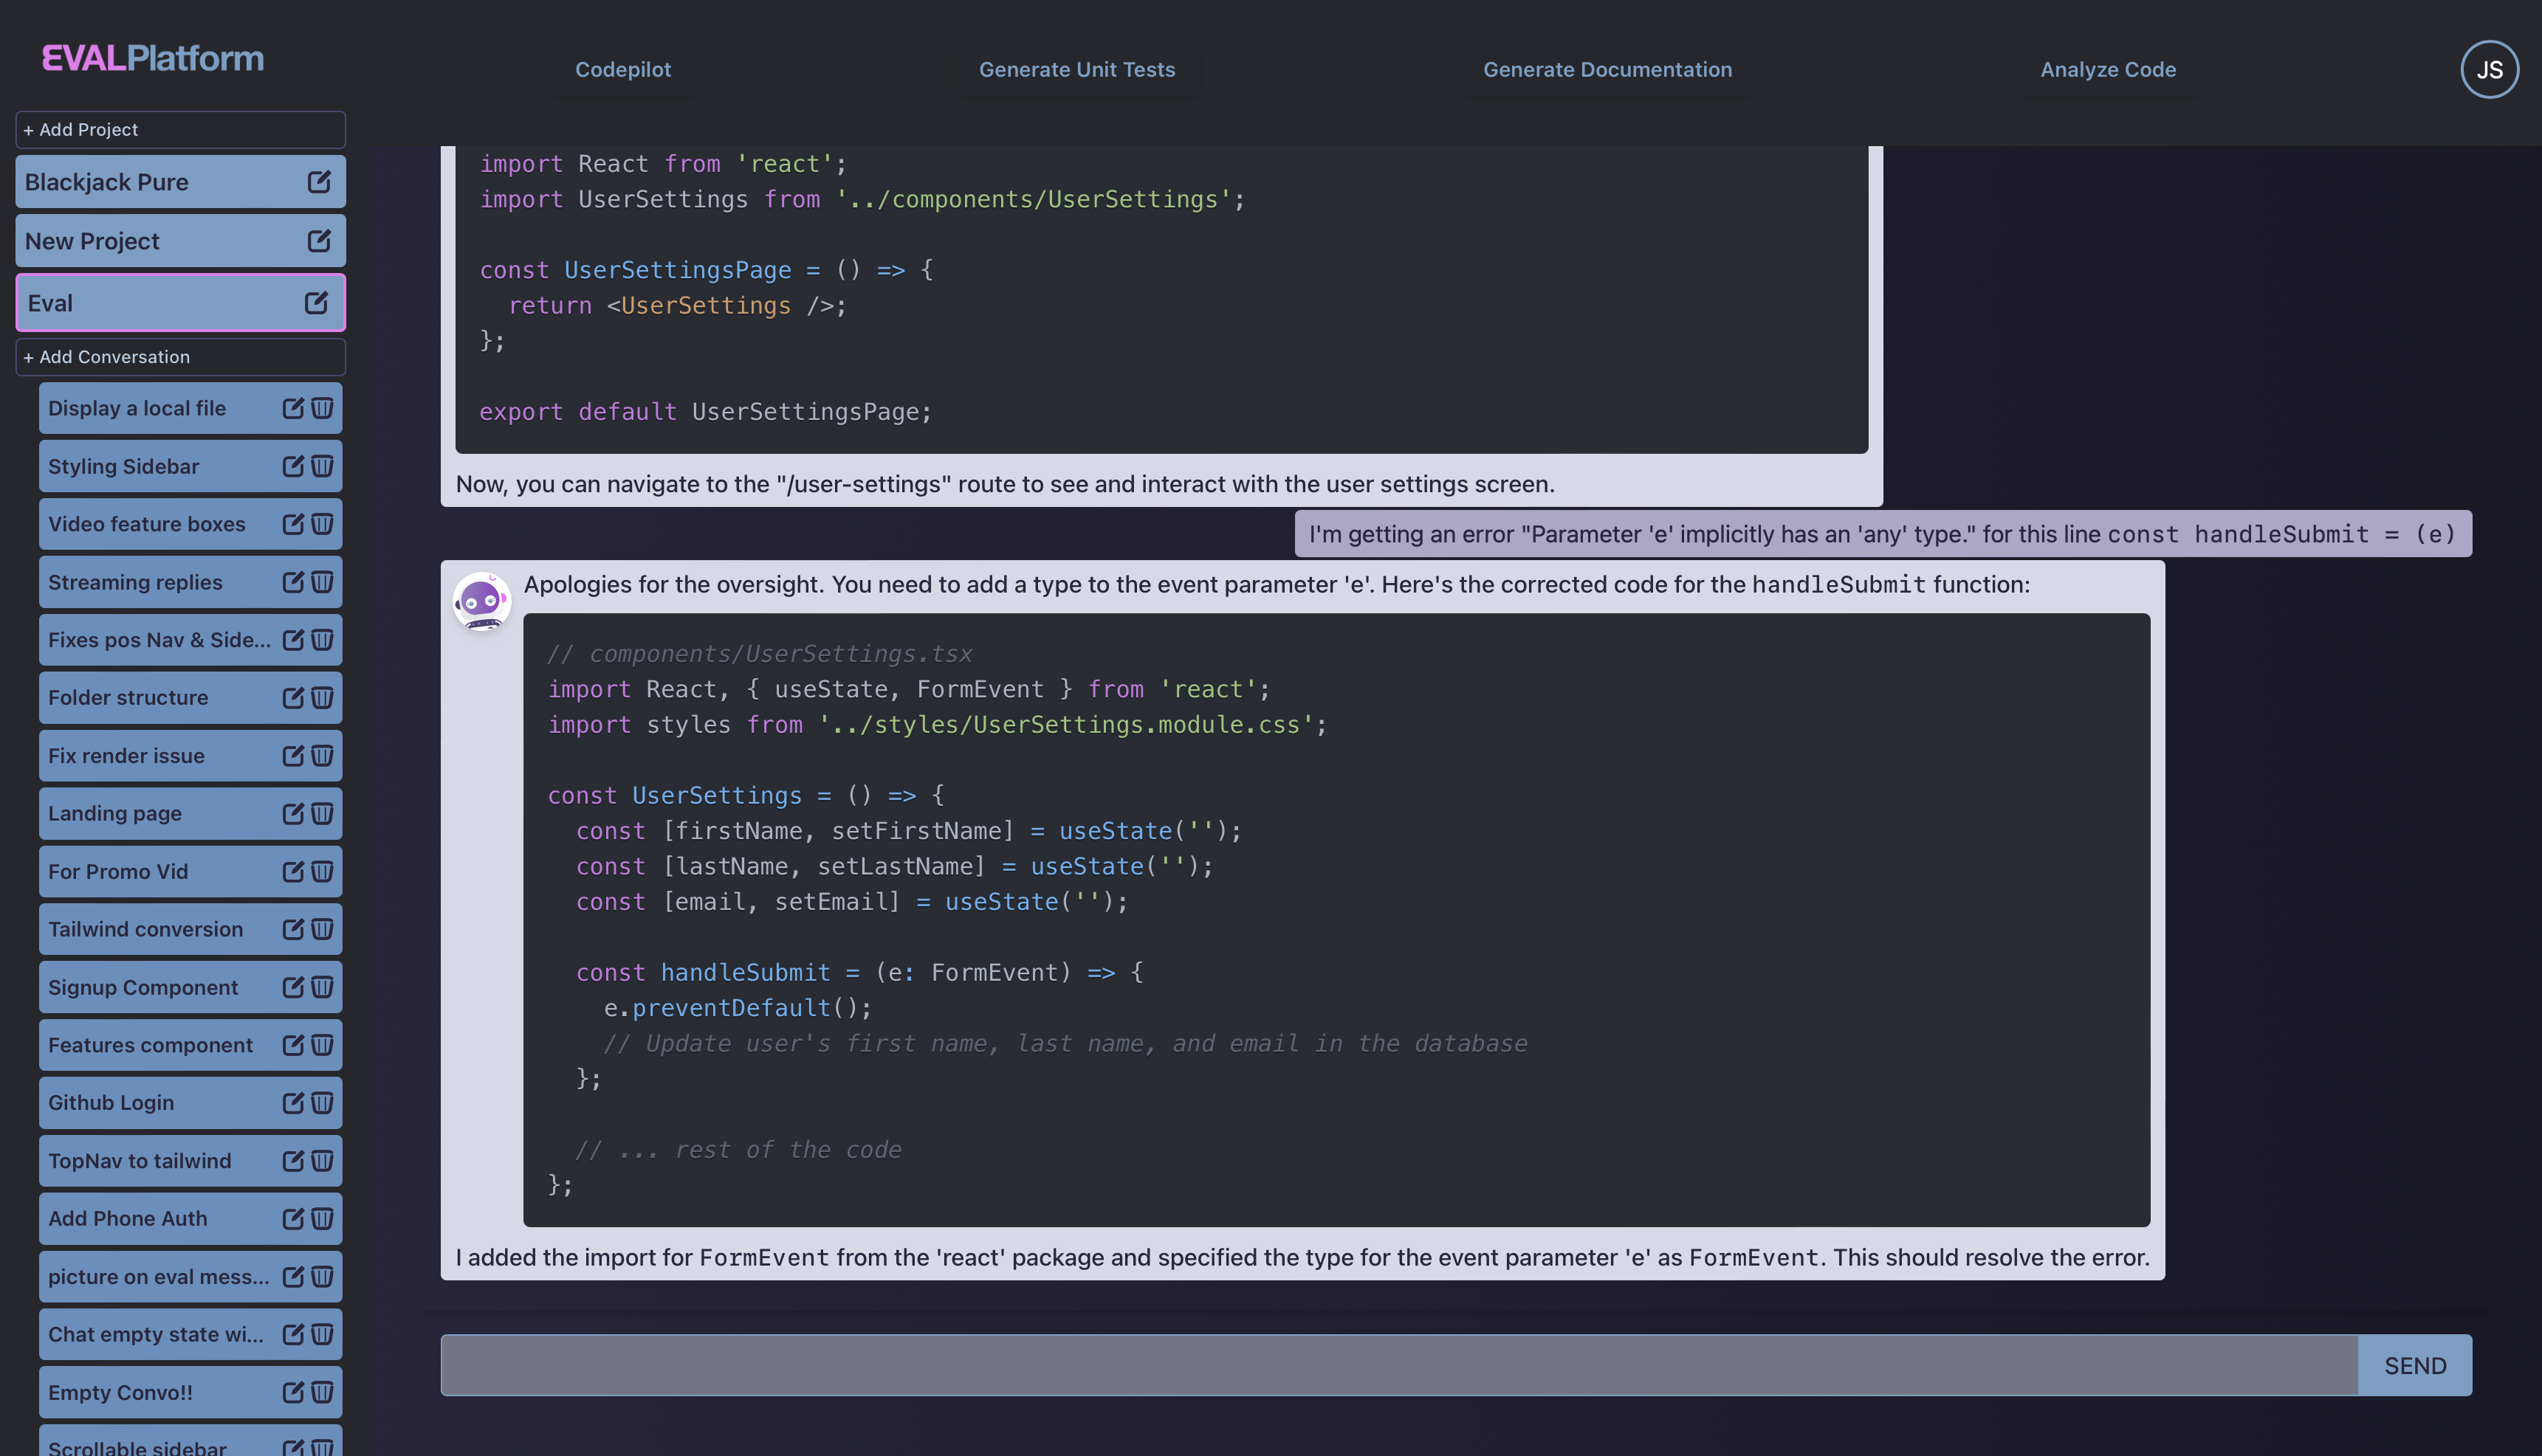Edit the For Promo Vid conversation
Viewport: 2542px width, 1456px height.
293,871
